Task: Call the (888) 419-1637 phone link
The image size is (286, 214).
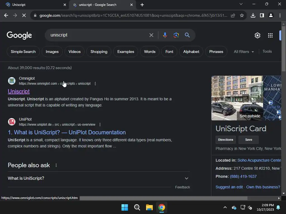Action: [243, 176]
